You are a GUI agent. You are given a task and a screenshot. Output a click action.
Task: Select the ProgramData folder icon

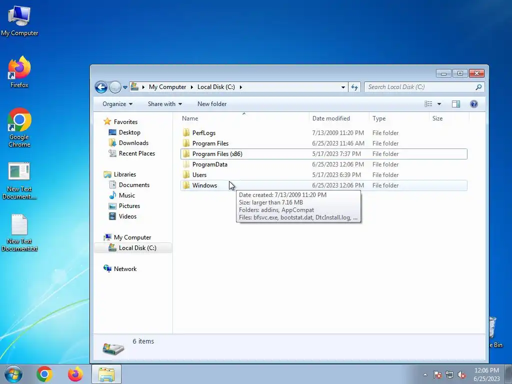pos(186,164)
